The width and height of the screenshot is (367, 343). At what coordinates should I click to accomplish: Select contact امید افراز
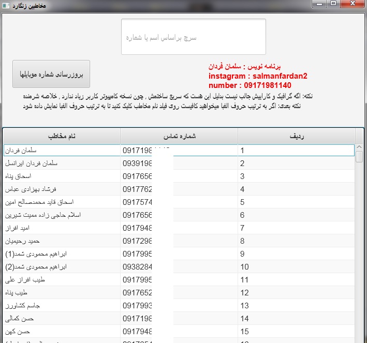(17, 228)
